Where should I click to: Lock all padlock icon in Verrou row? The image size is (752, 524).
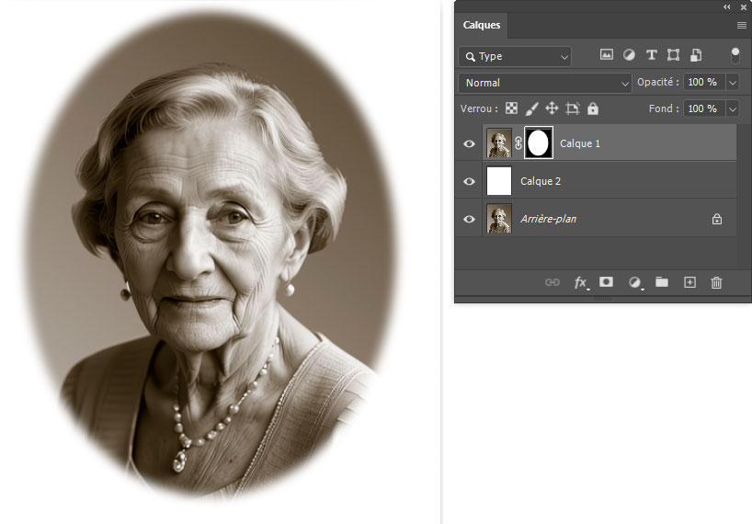click(593, 108)
